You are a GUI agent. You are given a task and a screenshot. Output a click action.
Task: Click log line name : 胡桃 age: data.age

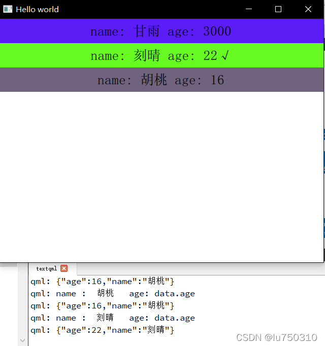point(113,293)
